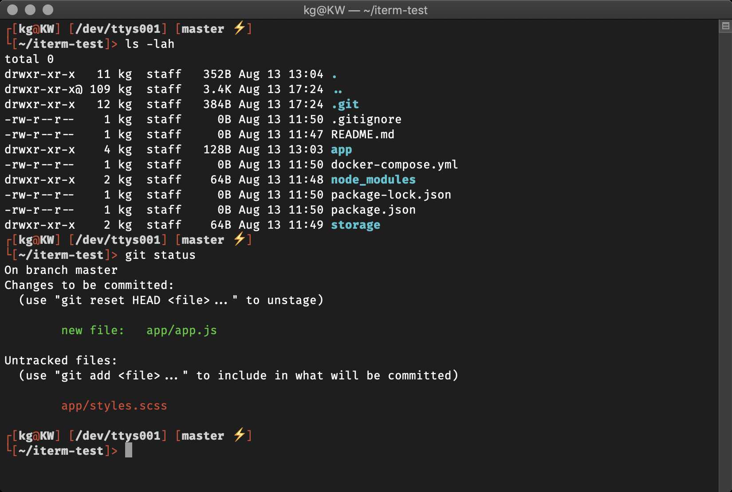732x492 pixels.
Task: Click the 'package.json' file name
Action: click(x=374, y=210)
